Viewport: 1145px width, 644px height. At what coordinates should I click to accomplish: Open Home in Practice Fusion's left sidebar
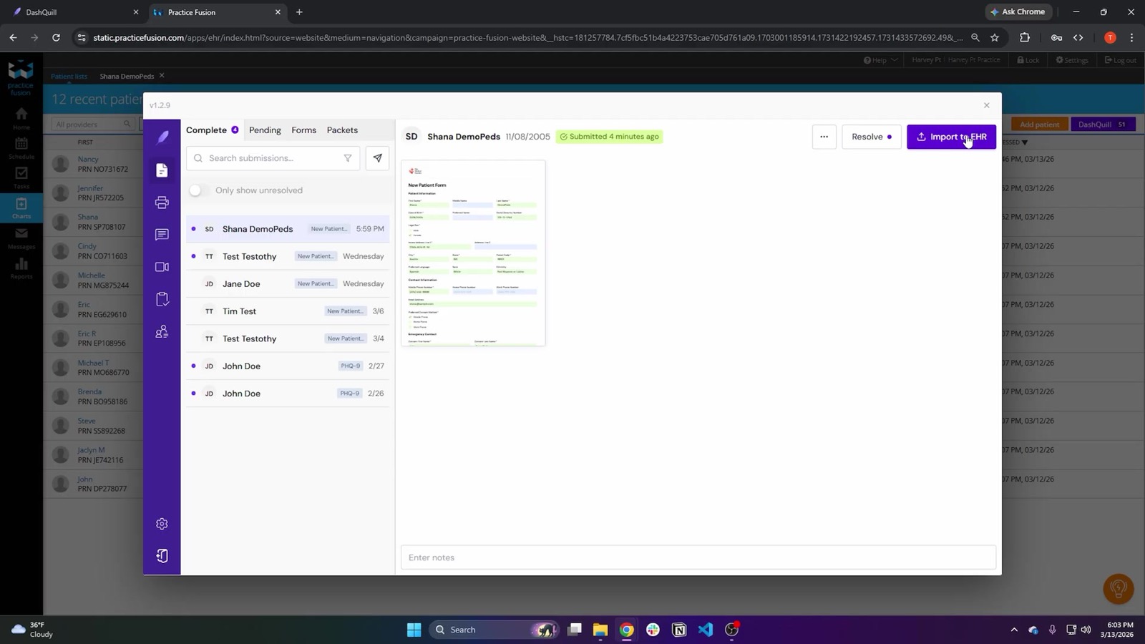click(x=21, y=118)
